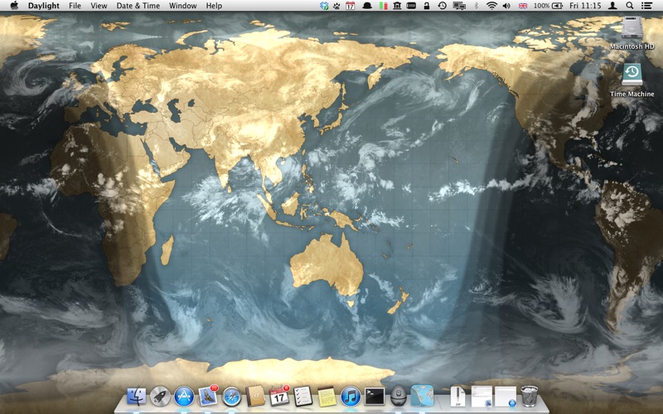Open the Trash in the dock

(530, 397)
